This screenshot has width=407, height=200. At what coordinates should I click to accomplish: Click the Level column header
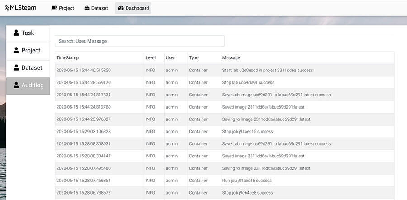tap(150, 58)
